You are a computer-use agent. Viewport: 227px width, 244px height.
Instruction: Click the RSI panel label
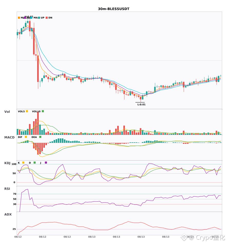coord(7,189)
